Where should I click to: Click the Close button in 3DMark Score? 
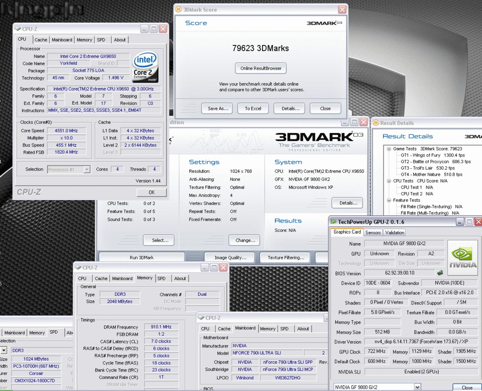pyautogui.click(x=325, y=108)
